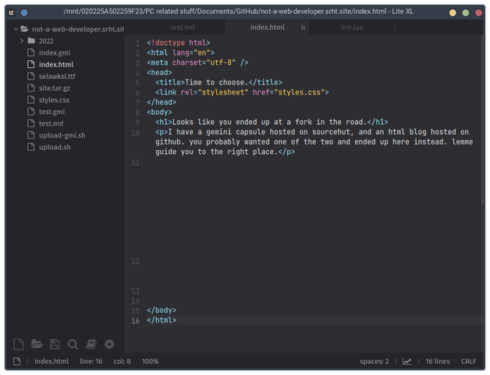Click 'spaces: 2' indentation setting
The width and height of the screenshot is (490, 375).
pyautogui.click(x=374, y=361)
